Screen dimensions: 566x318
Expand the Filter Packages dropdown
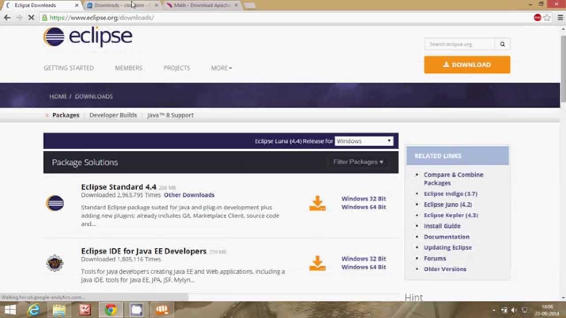358,162
